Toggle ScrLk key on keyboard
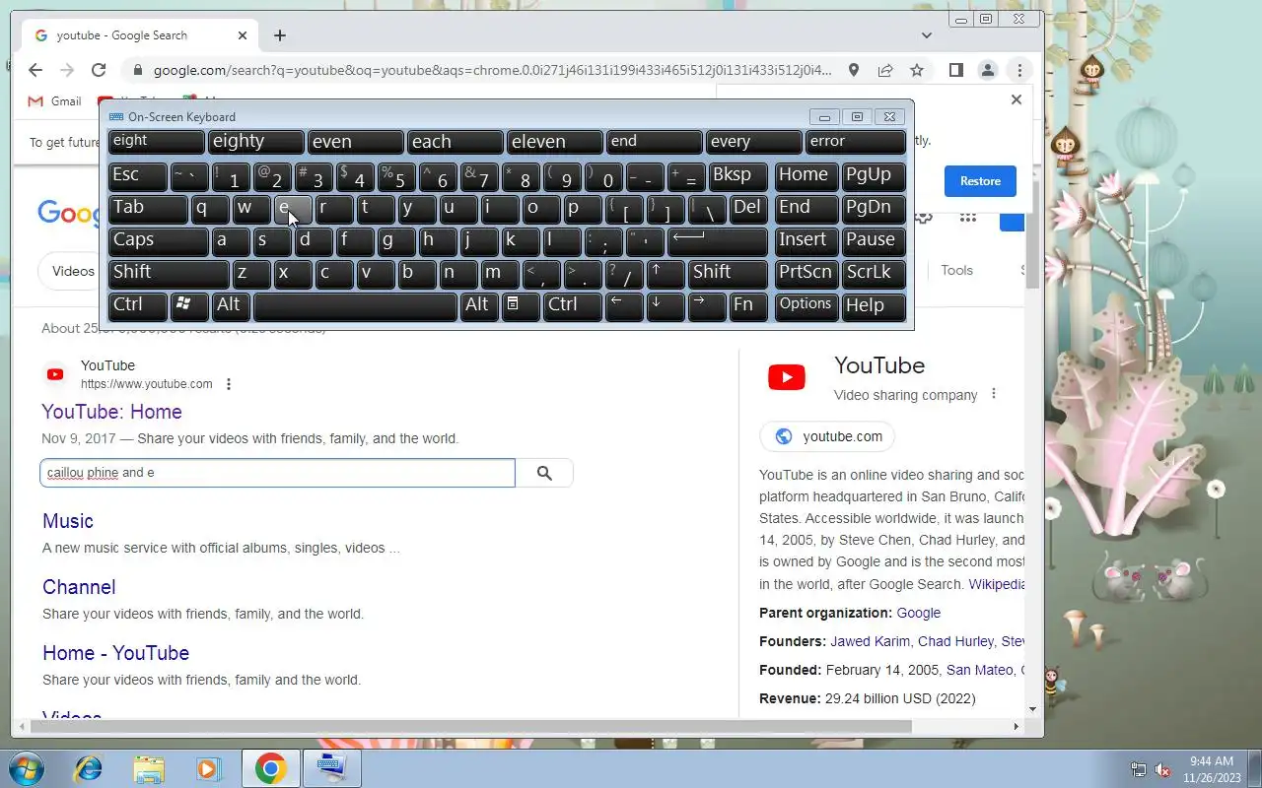The image size is (1262, 788). [x=874, y=273]
